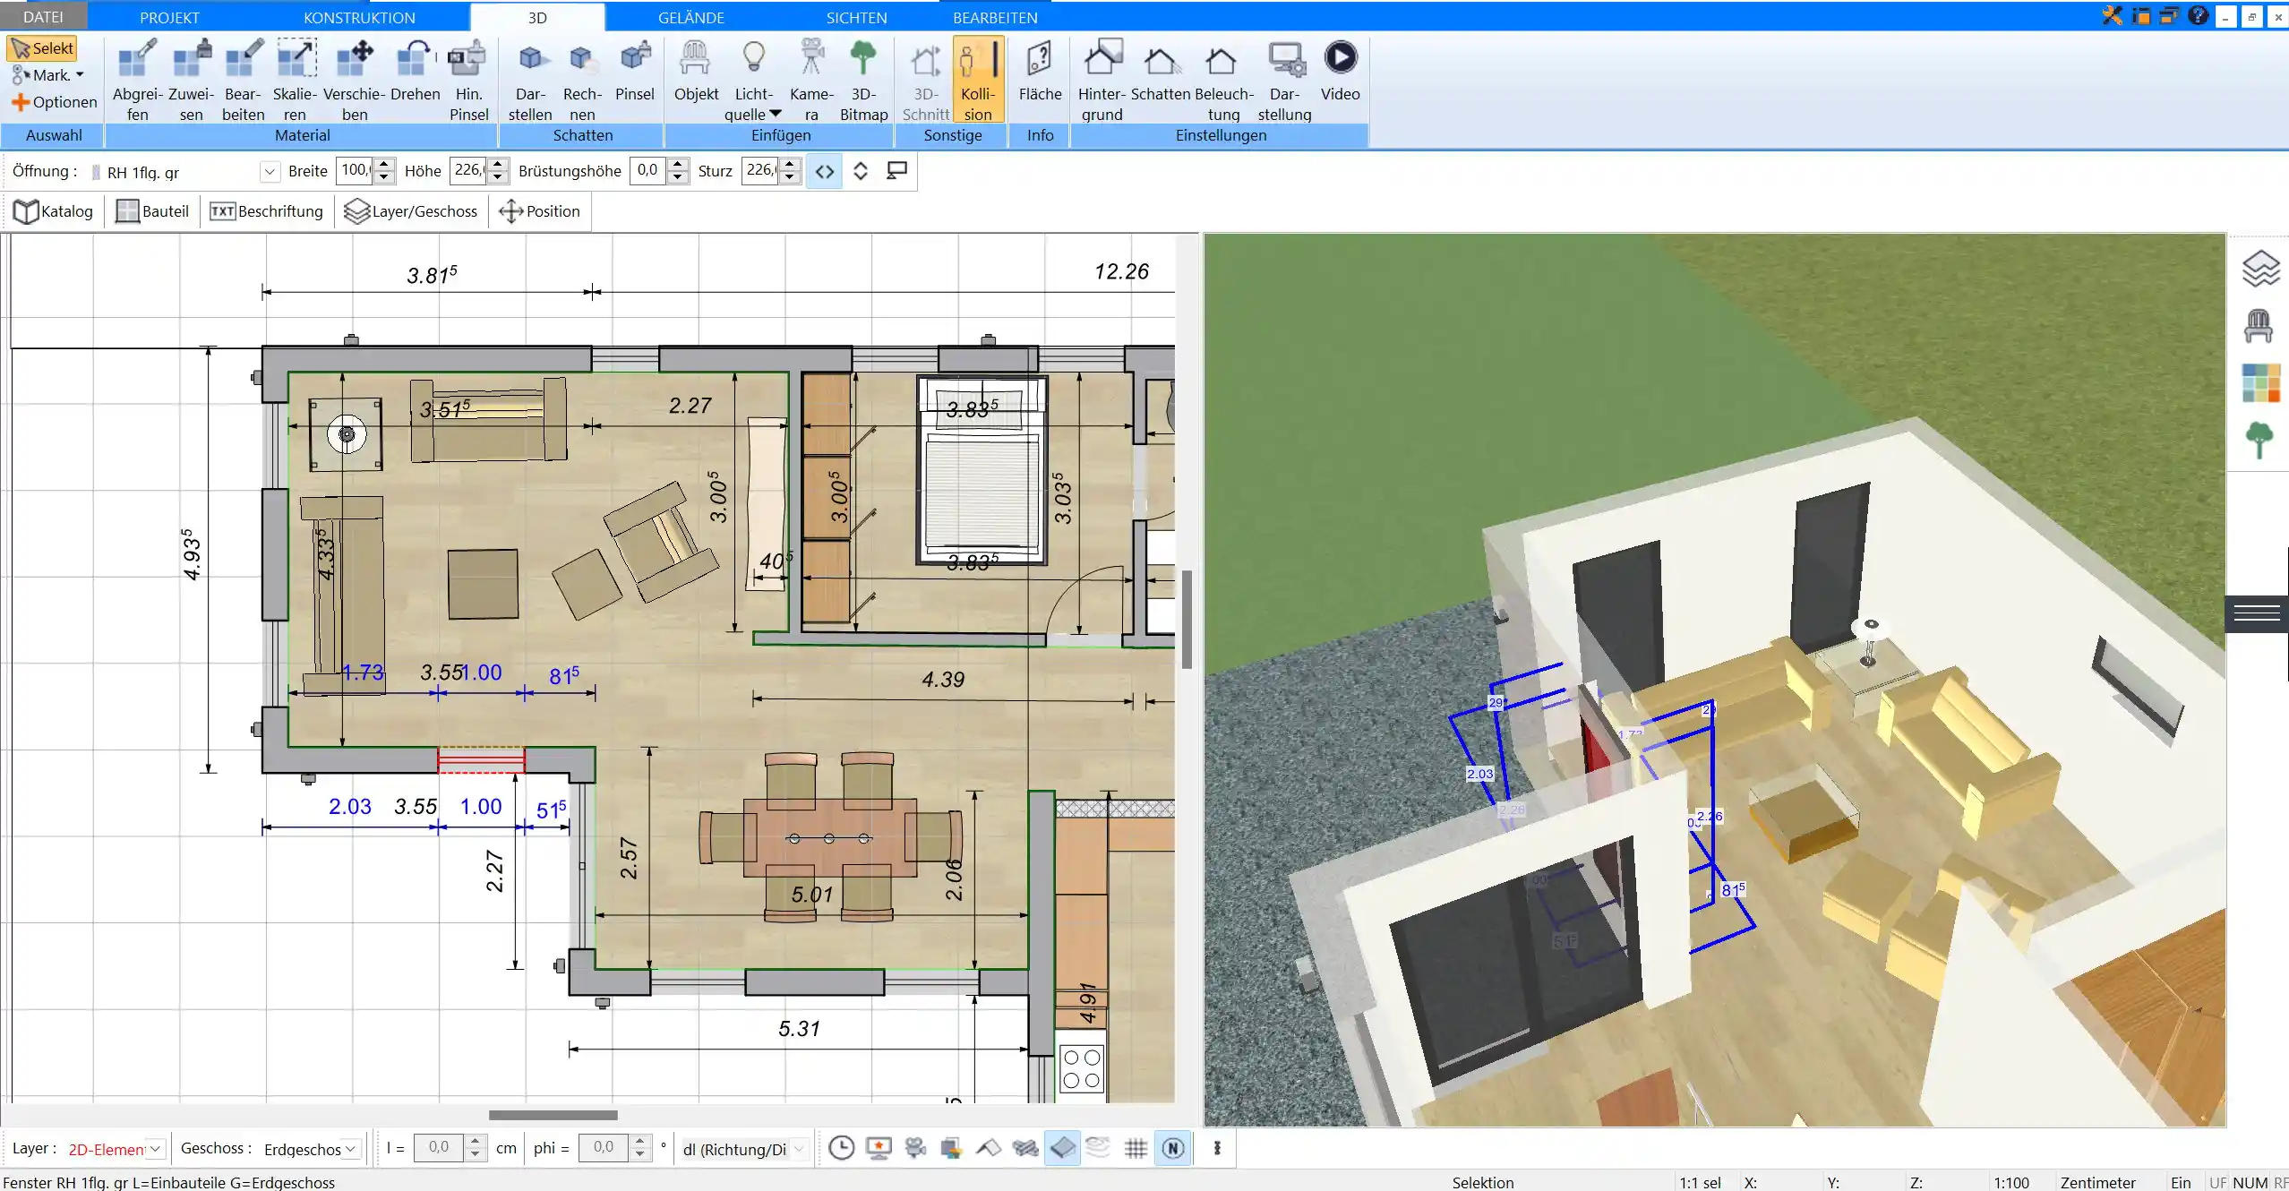Click the horizontal scrollbar below the 2D plan
2289x1191 pixels.
point(553,1115)
